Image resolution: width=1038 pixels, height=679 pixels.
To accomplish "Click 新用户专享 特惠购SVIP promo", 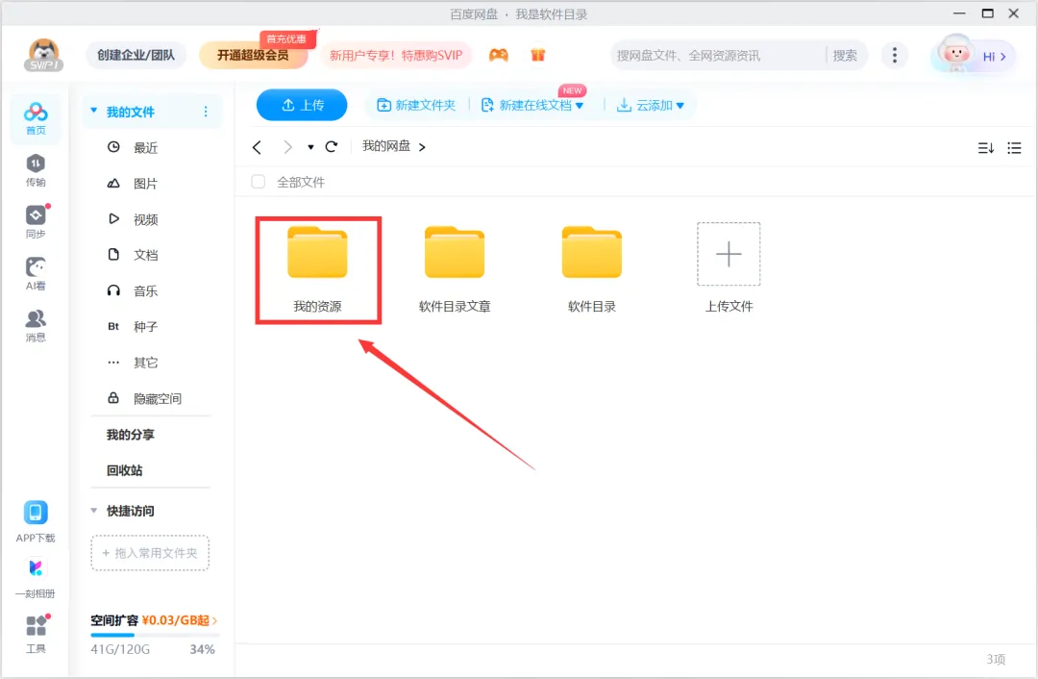I will point(396,55).
